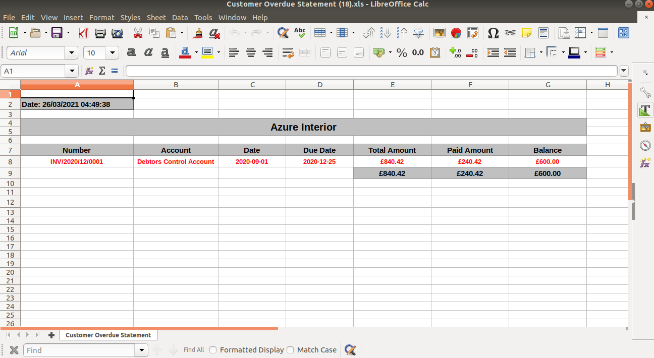The width and height of the screenshot is (654, 358).
Task: Add a decimal place
Action: pyautogui.click(x=455, y=52)
